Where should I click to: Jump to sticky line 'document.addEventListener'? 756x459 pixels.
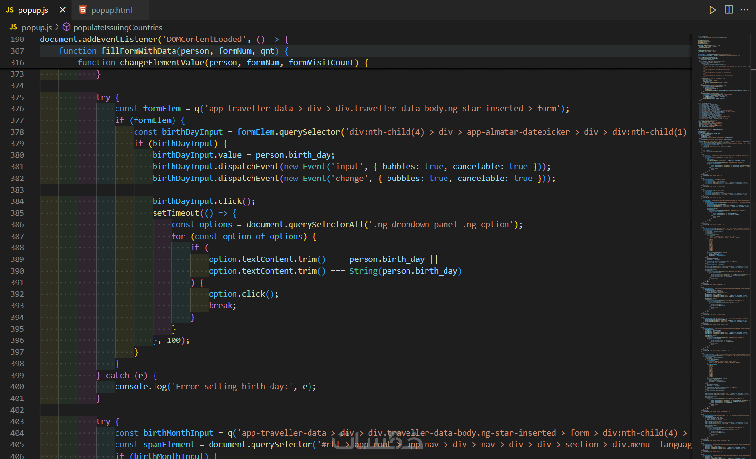pyautogui.click(x=164, y=39)
